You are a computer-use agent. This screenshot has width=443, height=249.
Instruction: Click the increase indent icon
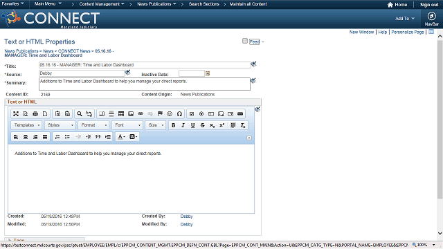click(x=88, y=137)
